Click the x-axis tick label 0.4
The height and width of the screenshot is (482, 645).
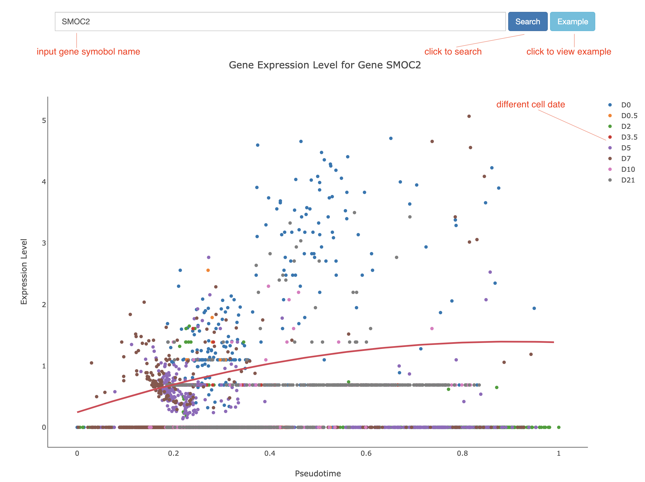pyautogui.click(x=270, y=453)
